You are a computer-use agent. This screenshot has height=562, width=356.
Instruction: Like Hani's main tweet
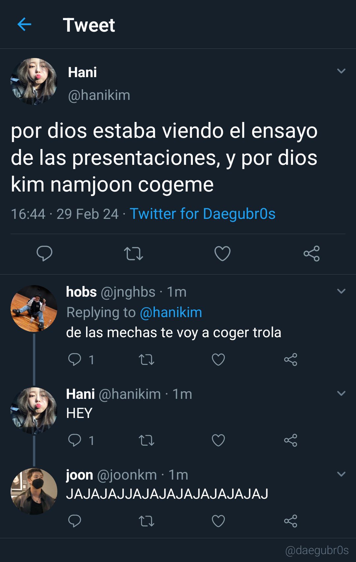click(x=222, y=253)
